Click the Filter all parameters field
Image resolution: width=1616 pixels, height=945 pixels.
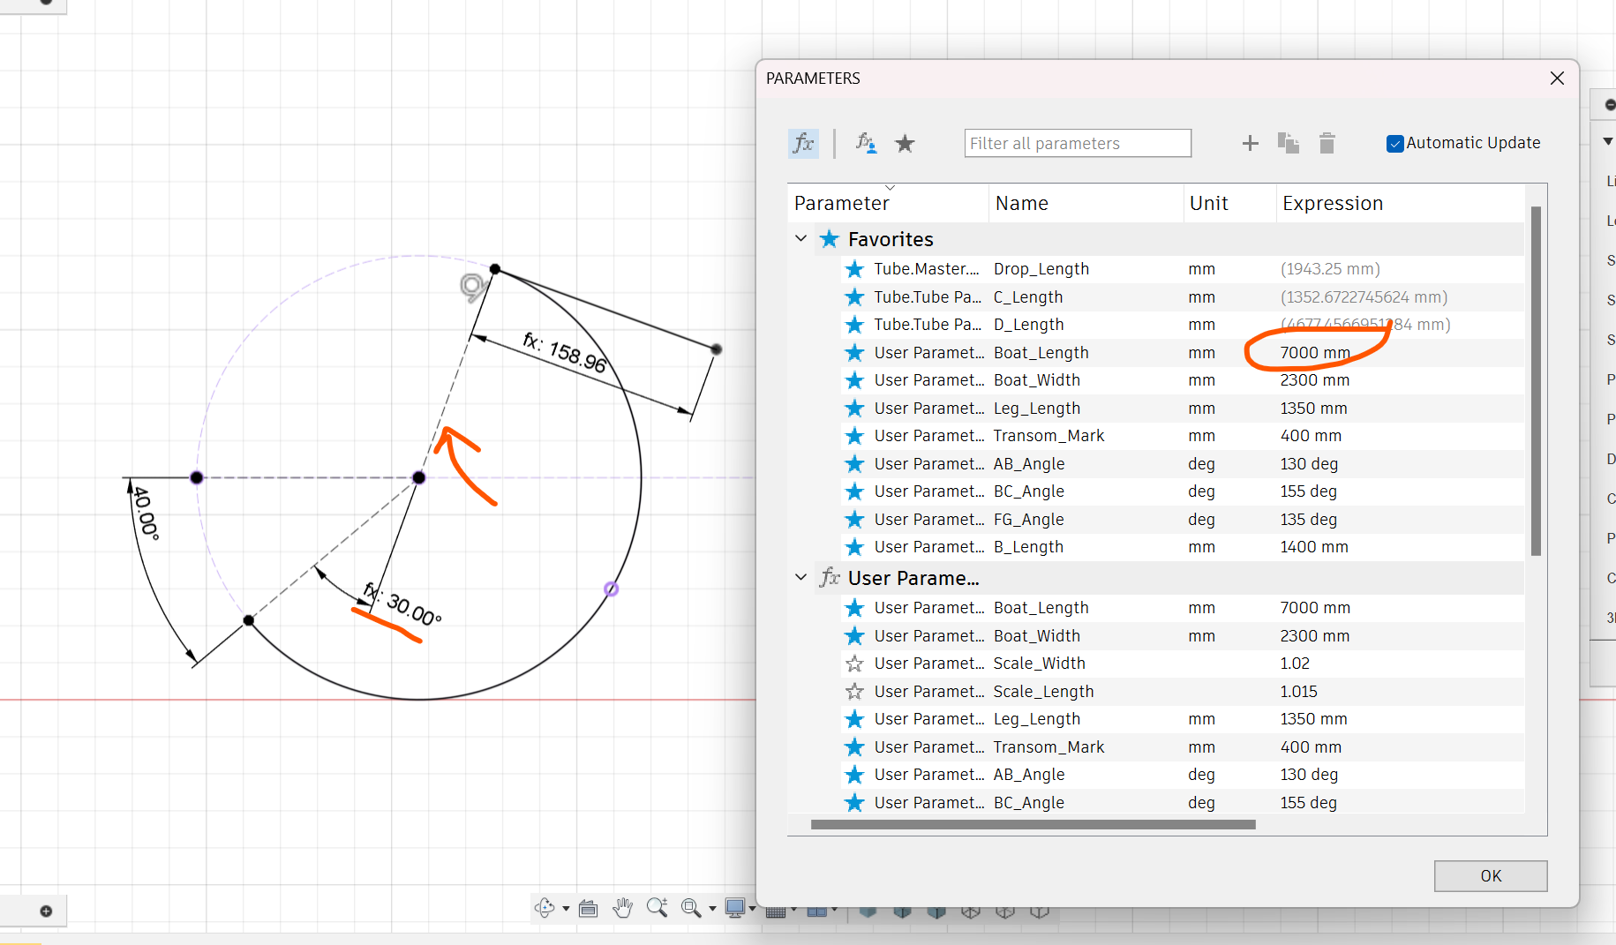tap(1078, 143)
